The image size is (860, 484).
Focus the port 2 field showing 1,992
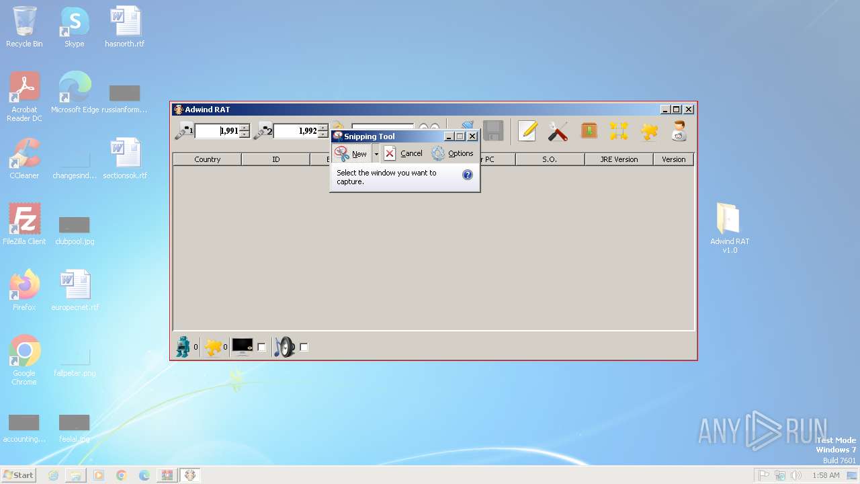296,131
